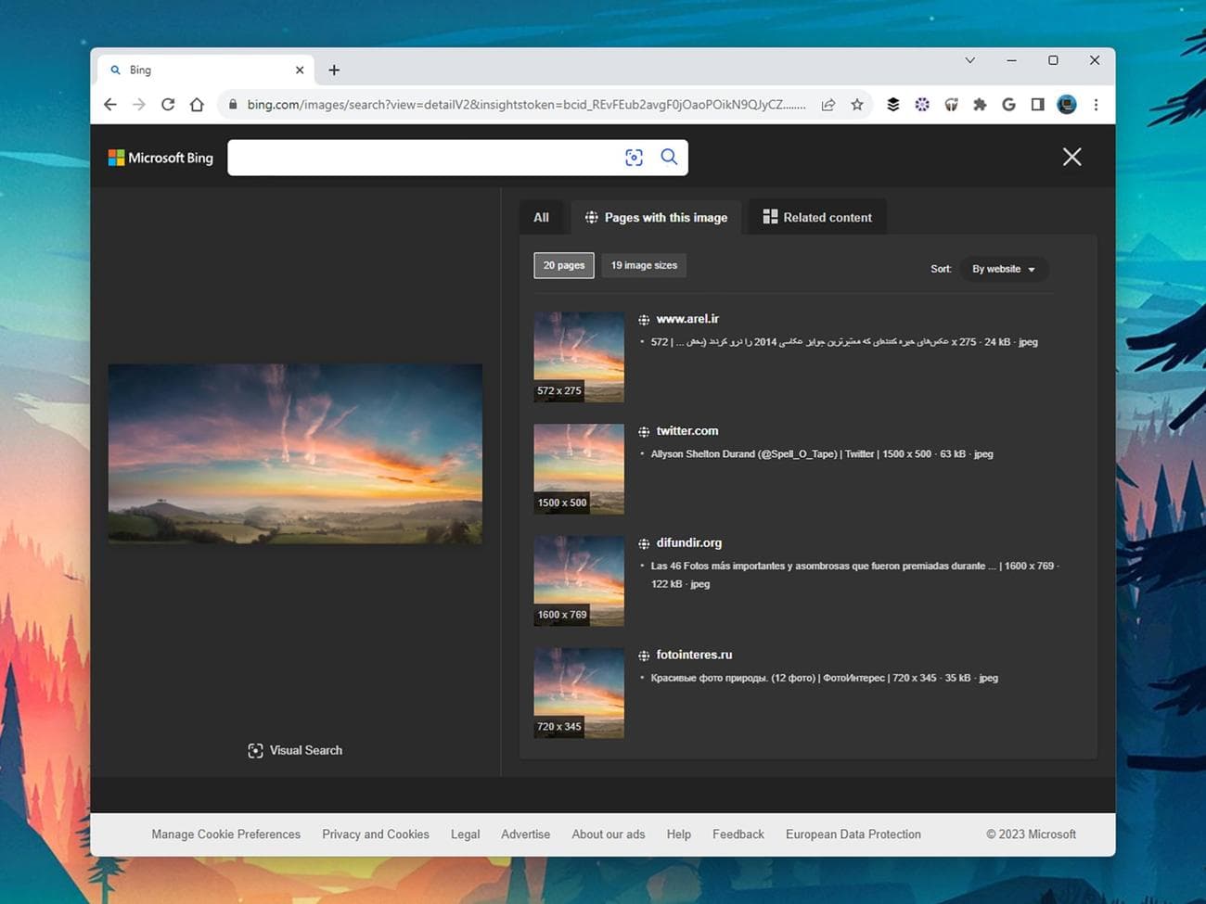Bookmark the page using the star icon
Image resolution: width=1206 pixels, height=904 pixels.
pos(857,105)
